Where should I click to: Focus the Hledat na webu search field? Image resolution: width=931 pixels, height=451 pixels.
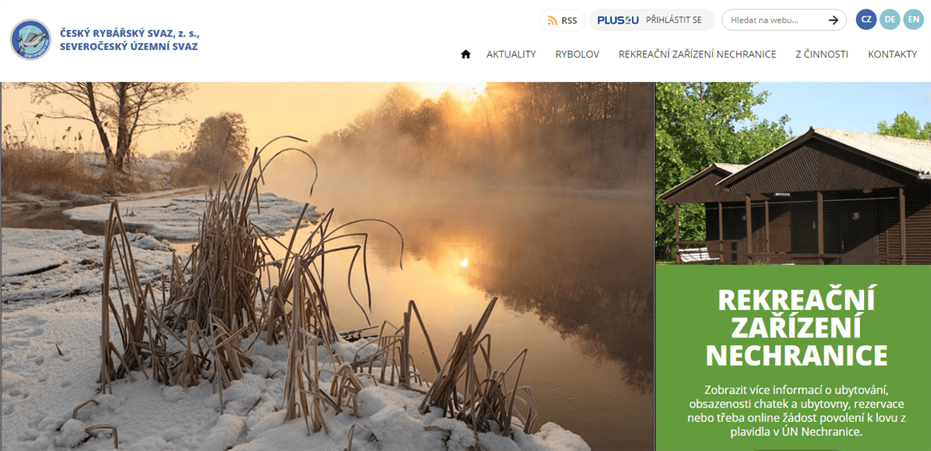click(x=774, y=20)
